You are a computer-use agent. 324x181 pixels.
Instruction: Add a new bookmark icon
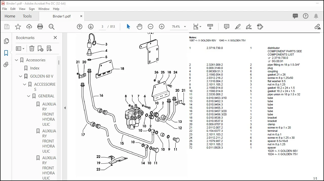(40, 48)
